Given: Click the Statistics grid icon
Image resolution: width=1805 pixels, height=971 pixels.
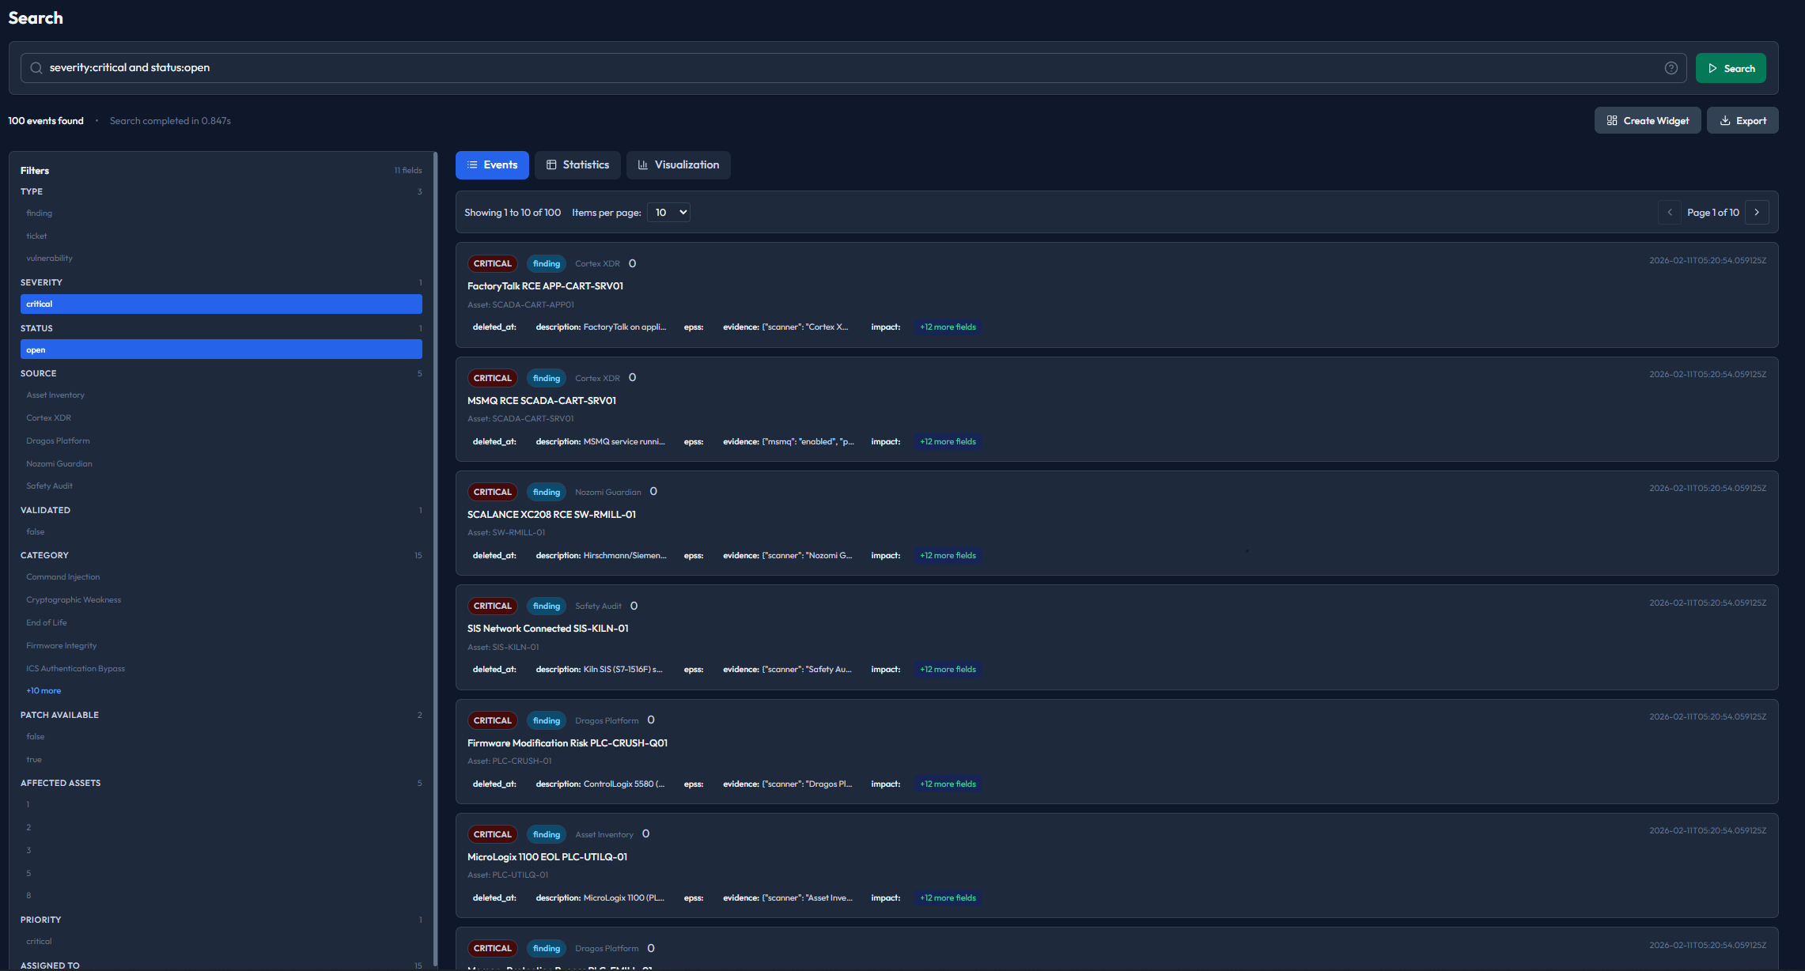Looking at the screenshot, I should 551,164.
